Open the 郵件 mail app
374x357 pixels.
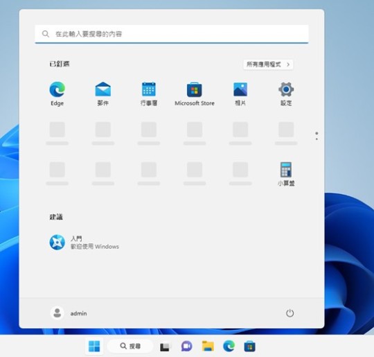coord(103,94)
